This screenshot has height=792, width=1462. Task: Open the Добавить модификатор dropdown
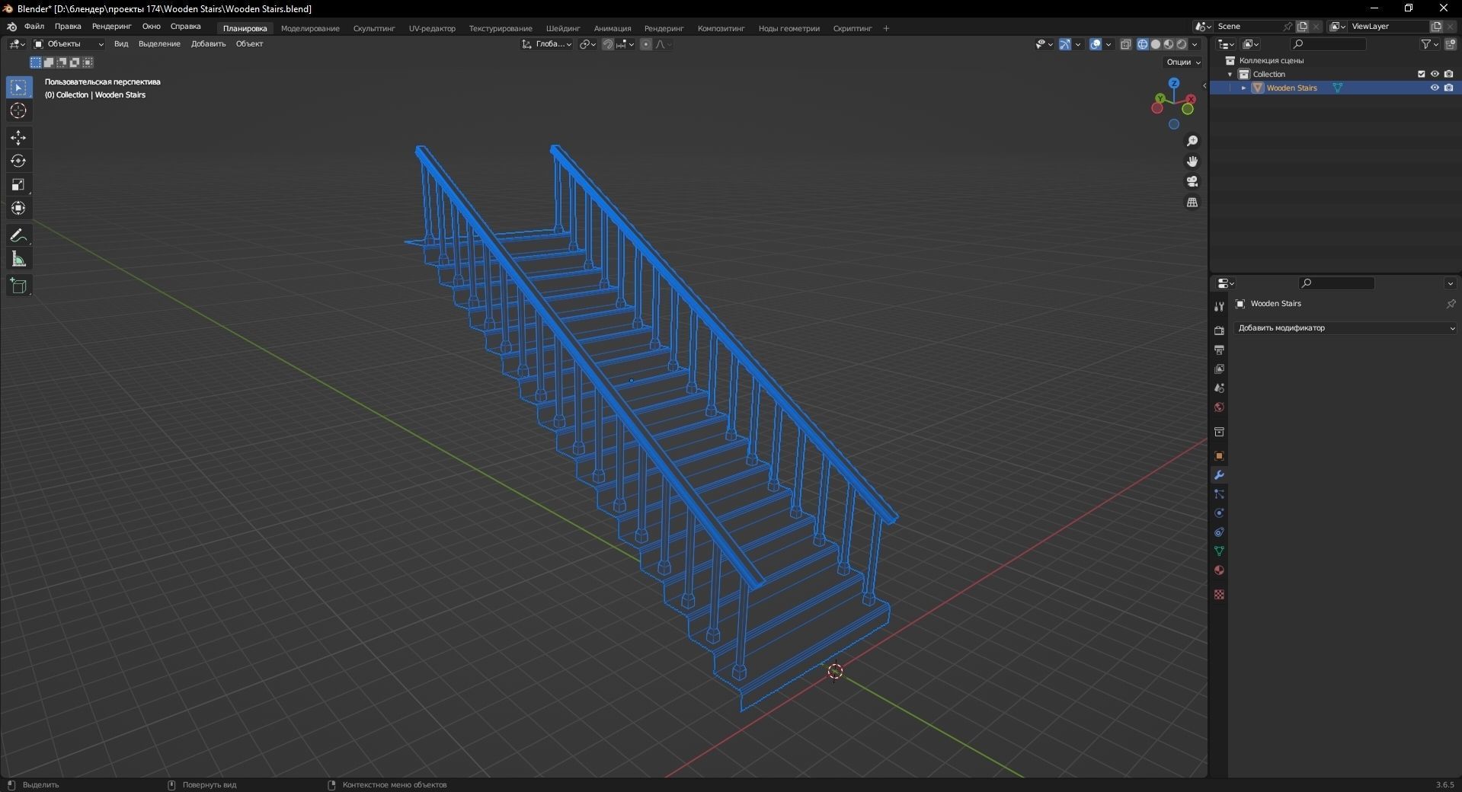point(1345,328)
